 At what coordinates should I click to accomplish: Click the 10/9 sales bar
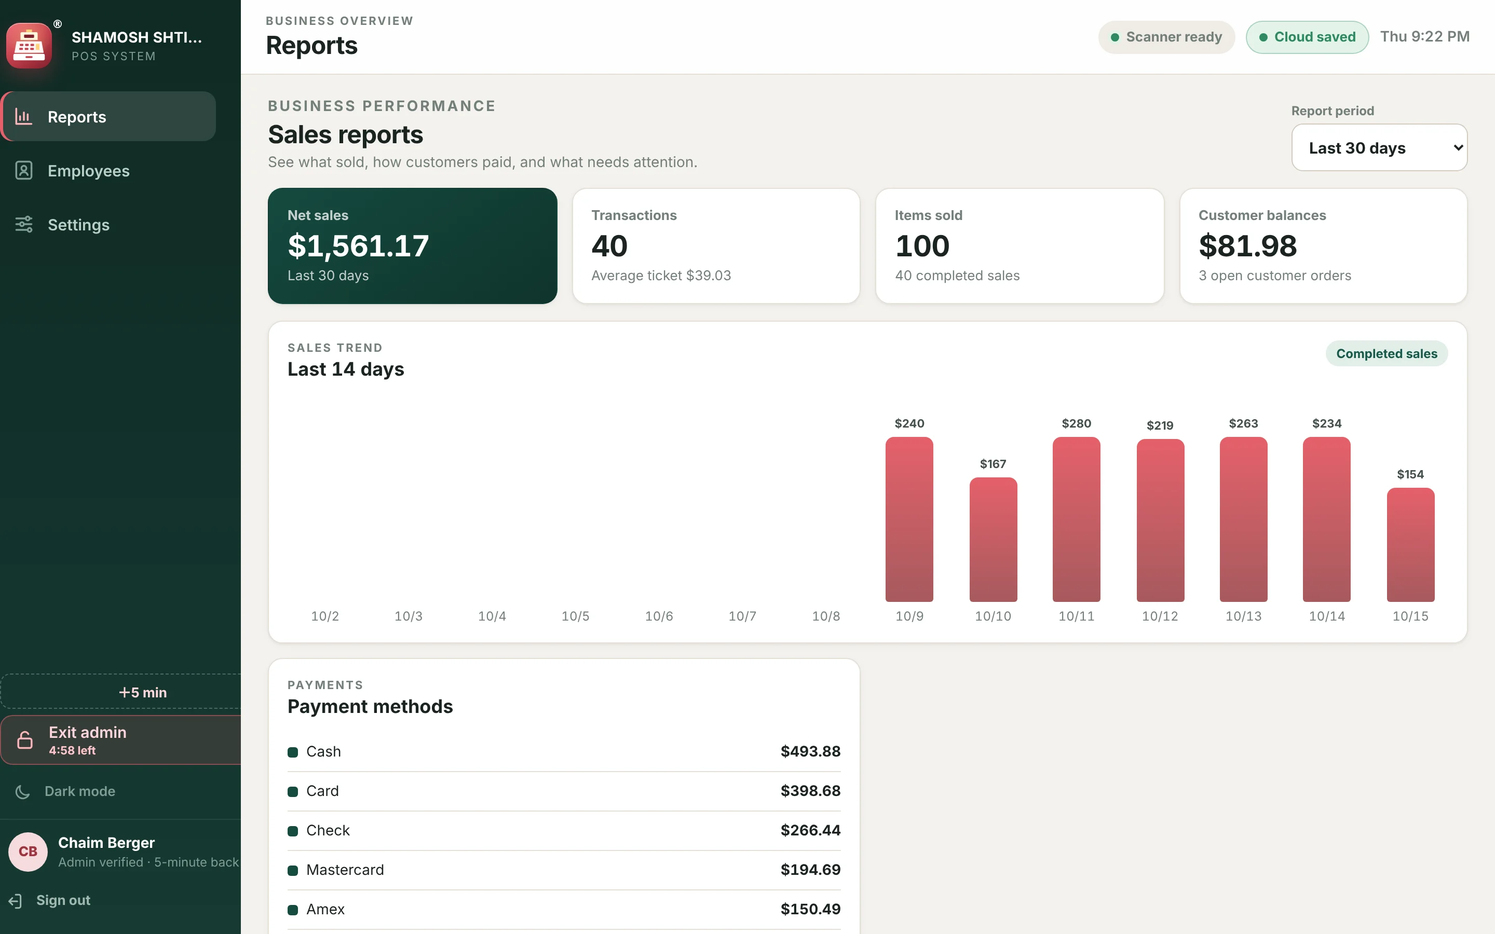909,519
